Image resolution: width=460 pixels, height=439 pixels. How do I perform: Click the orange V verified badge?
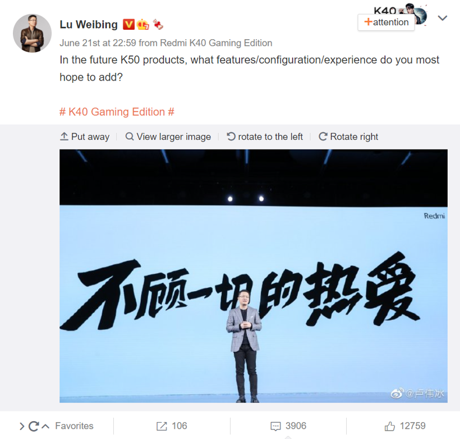128,25
